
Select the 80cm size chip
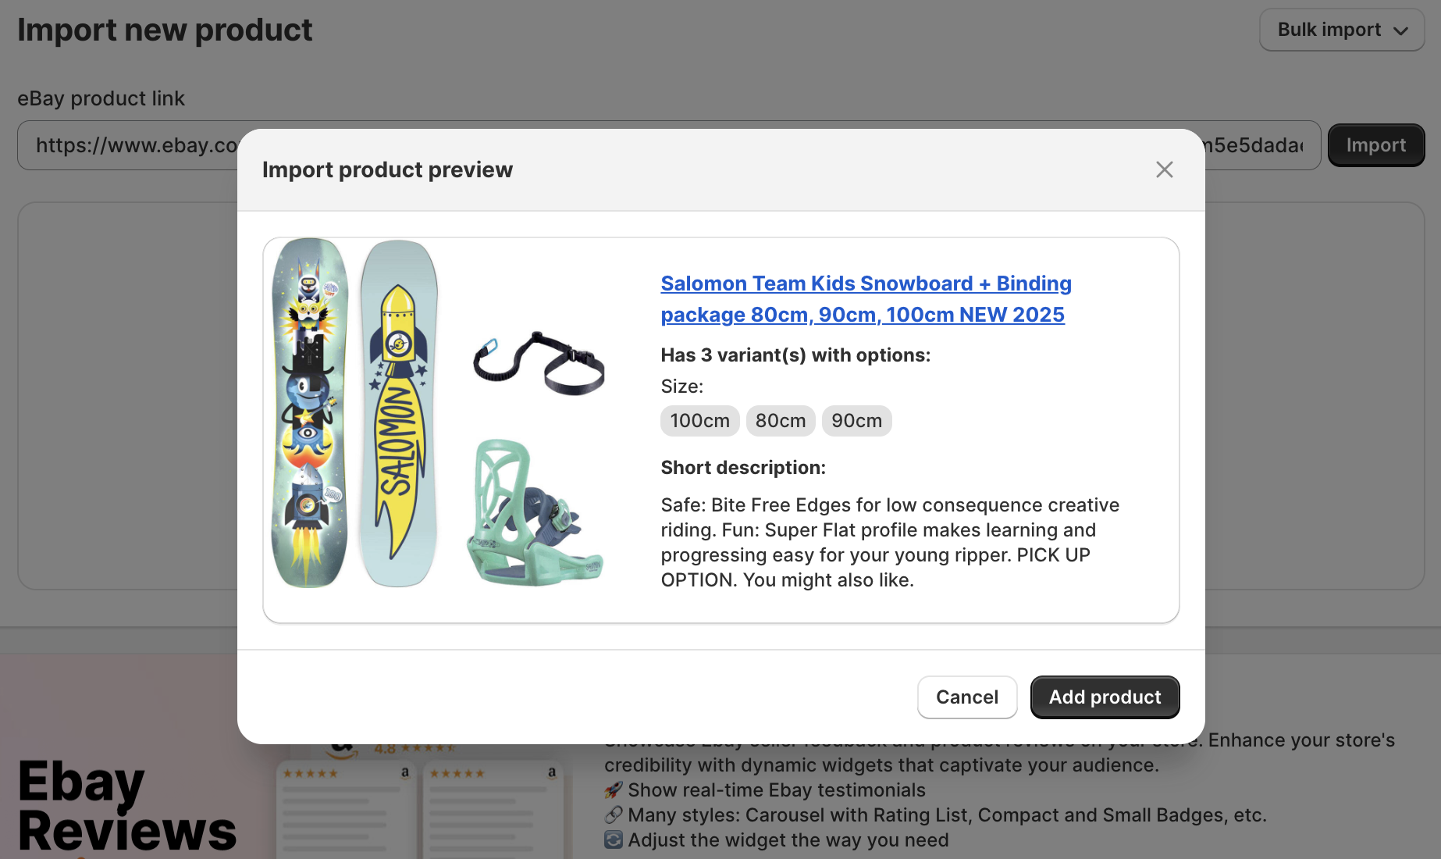(x=780, y=421)
